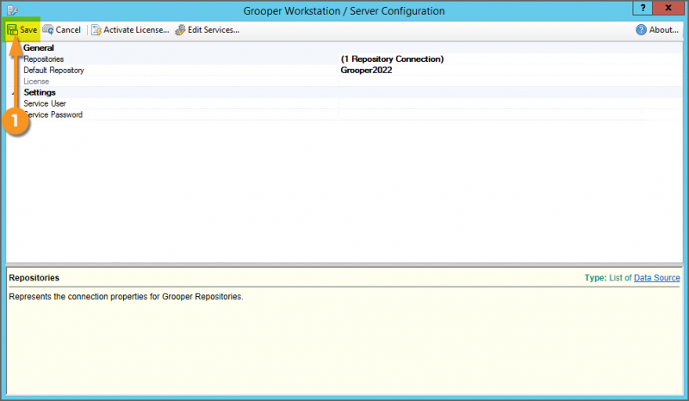The width and height of the screenshot is (689, 401).
Task: Open the Edit Services dialog
Action: point(208,30)
